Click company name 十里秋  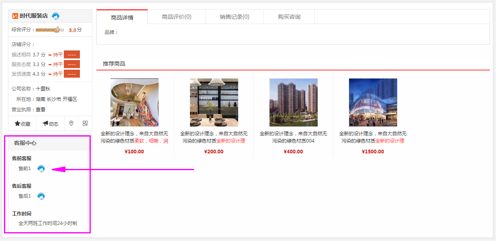tap(43, 88)
